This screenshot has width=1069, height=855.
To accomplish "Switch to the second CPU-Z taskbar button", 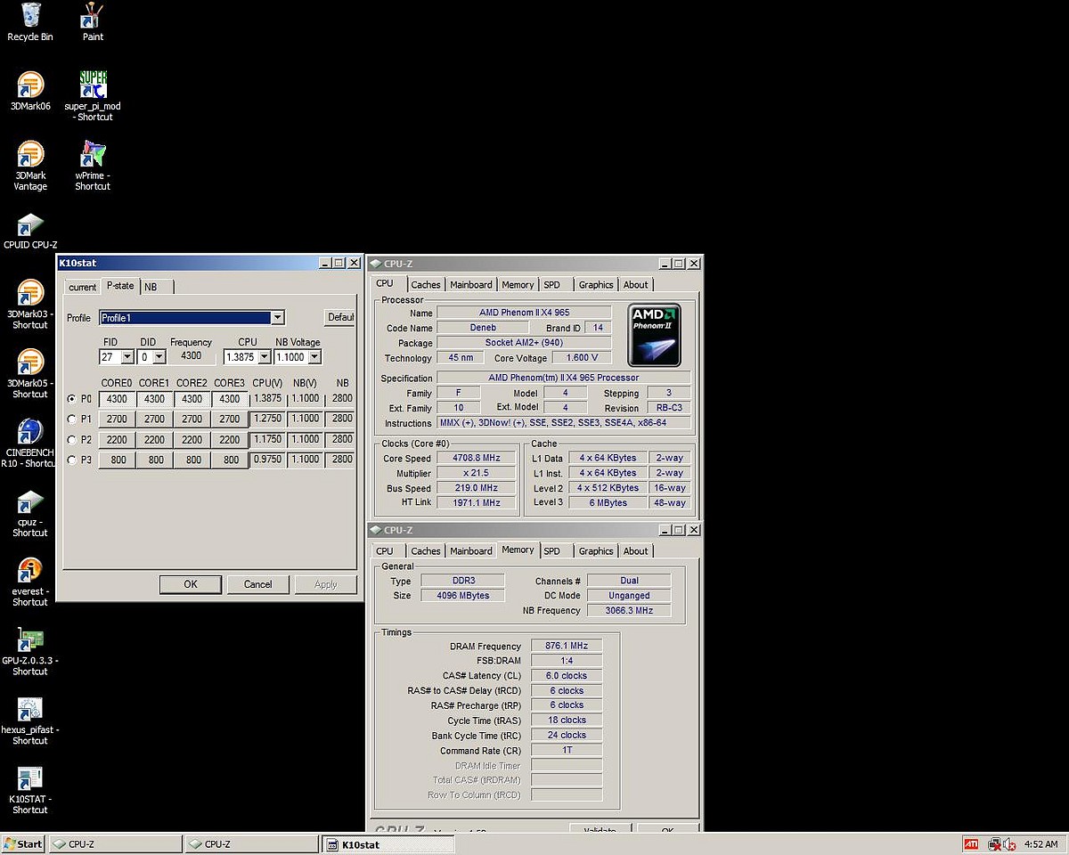I will tap(251, 844).
